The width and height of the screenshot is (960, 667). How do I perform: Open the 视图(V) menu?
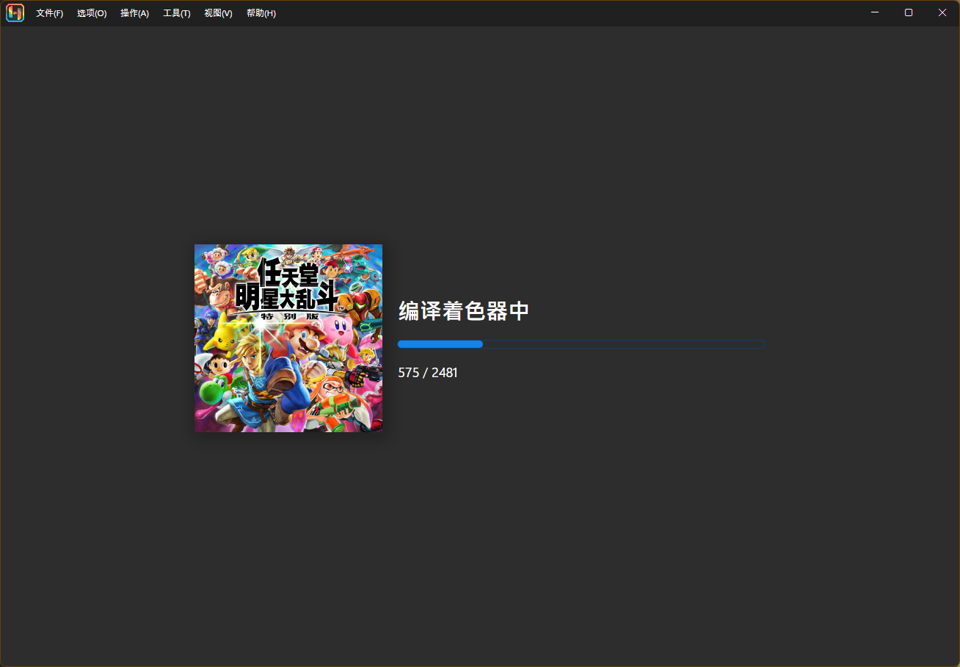point(218,13)
